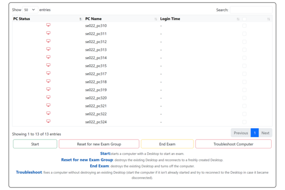
Task: Click the status monitor icon for se022_pc320
Action: (x=48, y=97)
